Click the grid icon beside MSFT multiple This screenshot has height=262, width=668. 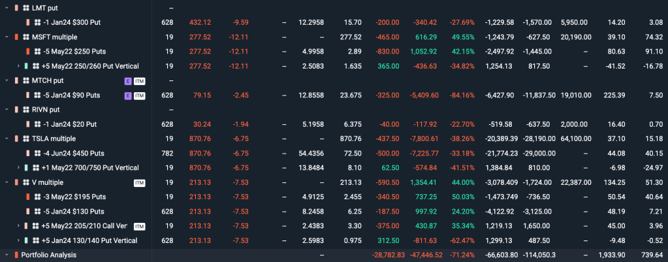click(25, 37)
